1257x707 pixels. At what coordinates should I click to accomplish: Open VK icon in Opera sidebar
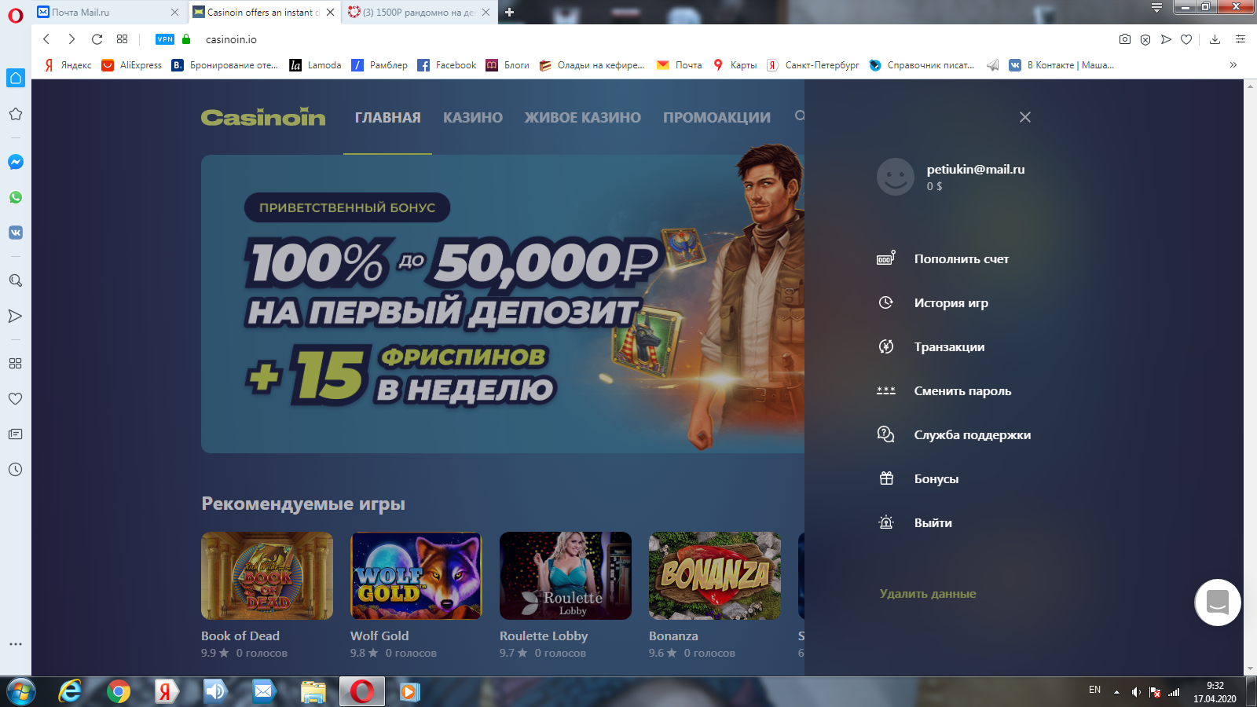pyautogui.click(x=15, y=233)
